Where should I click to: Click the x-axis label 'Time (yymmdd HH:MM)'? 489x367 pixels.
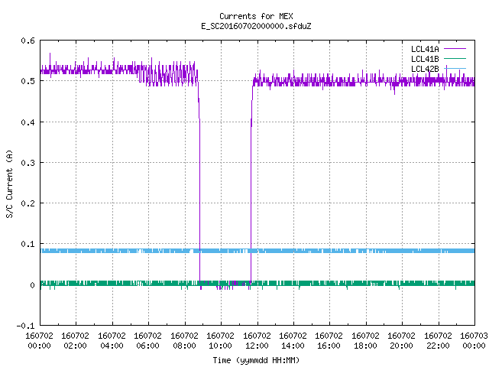[x=256, y=360]
